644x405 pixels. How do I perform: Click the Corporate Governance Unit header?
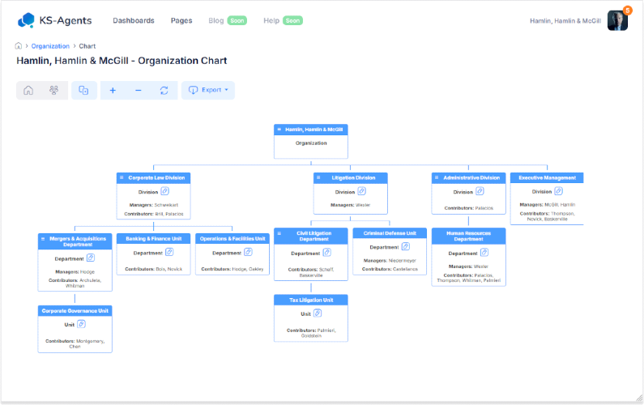coord(75,311)
